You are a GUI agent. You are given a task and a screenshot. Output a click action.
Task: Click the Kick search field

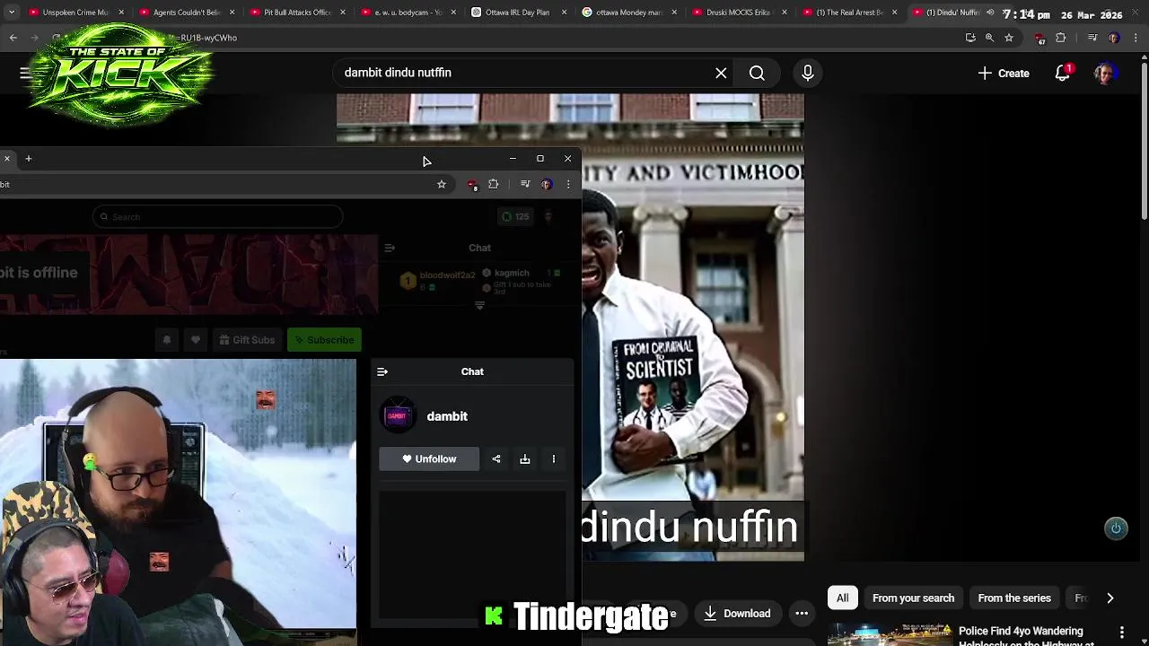coord(217,216)
